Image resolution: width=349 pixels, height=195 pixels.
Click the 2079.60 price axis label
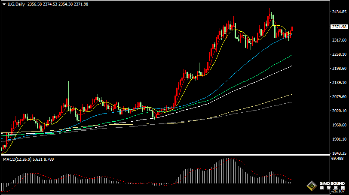coord(339,97)
